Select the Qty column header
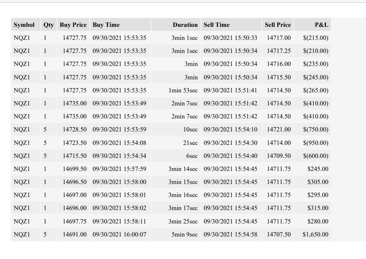The width and height of the screenshot is (366, 259). pyautogui.click(x=49, y=25)
